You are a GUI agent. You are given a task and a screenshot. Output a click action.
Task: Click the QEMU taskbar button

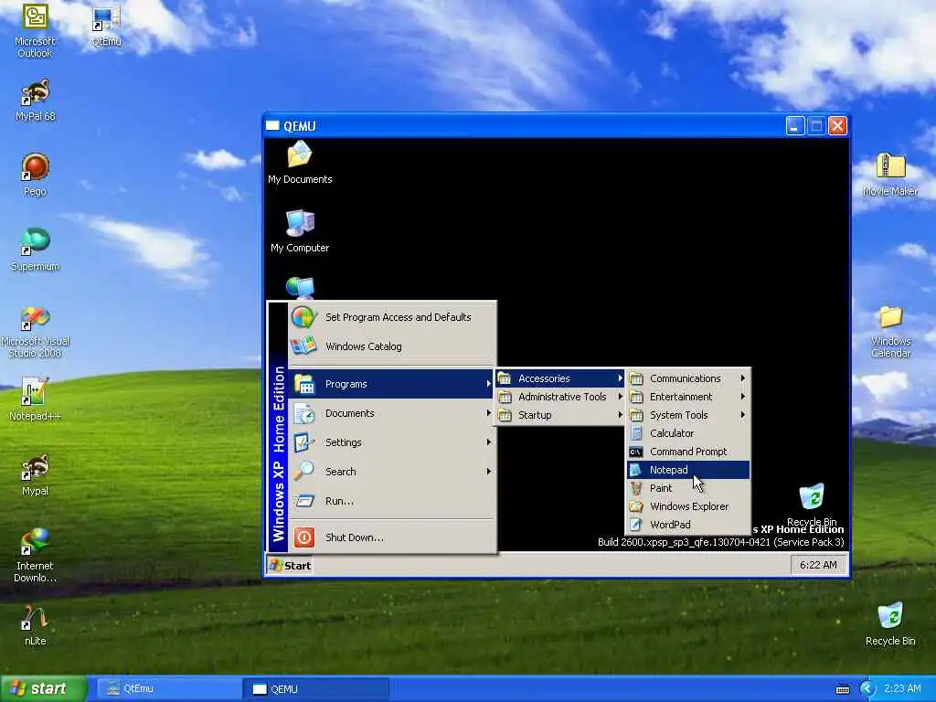[x=316, y=689]
